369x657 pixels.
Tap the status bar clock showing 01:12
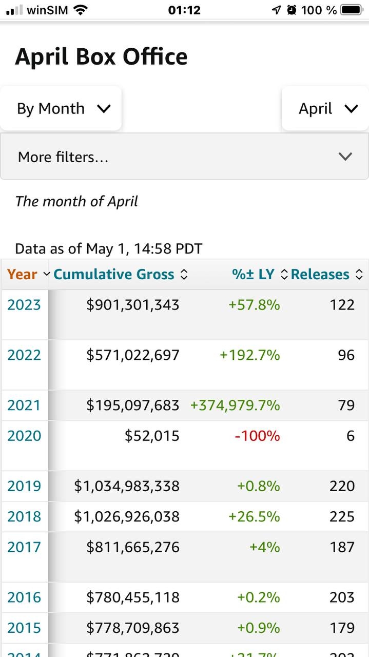pos(184,9)
